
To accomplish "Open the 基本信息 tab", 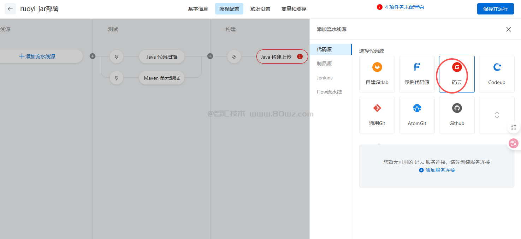I will [x=198, y=9].
